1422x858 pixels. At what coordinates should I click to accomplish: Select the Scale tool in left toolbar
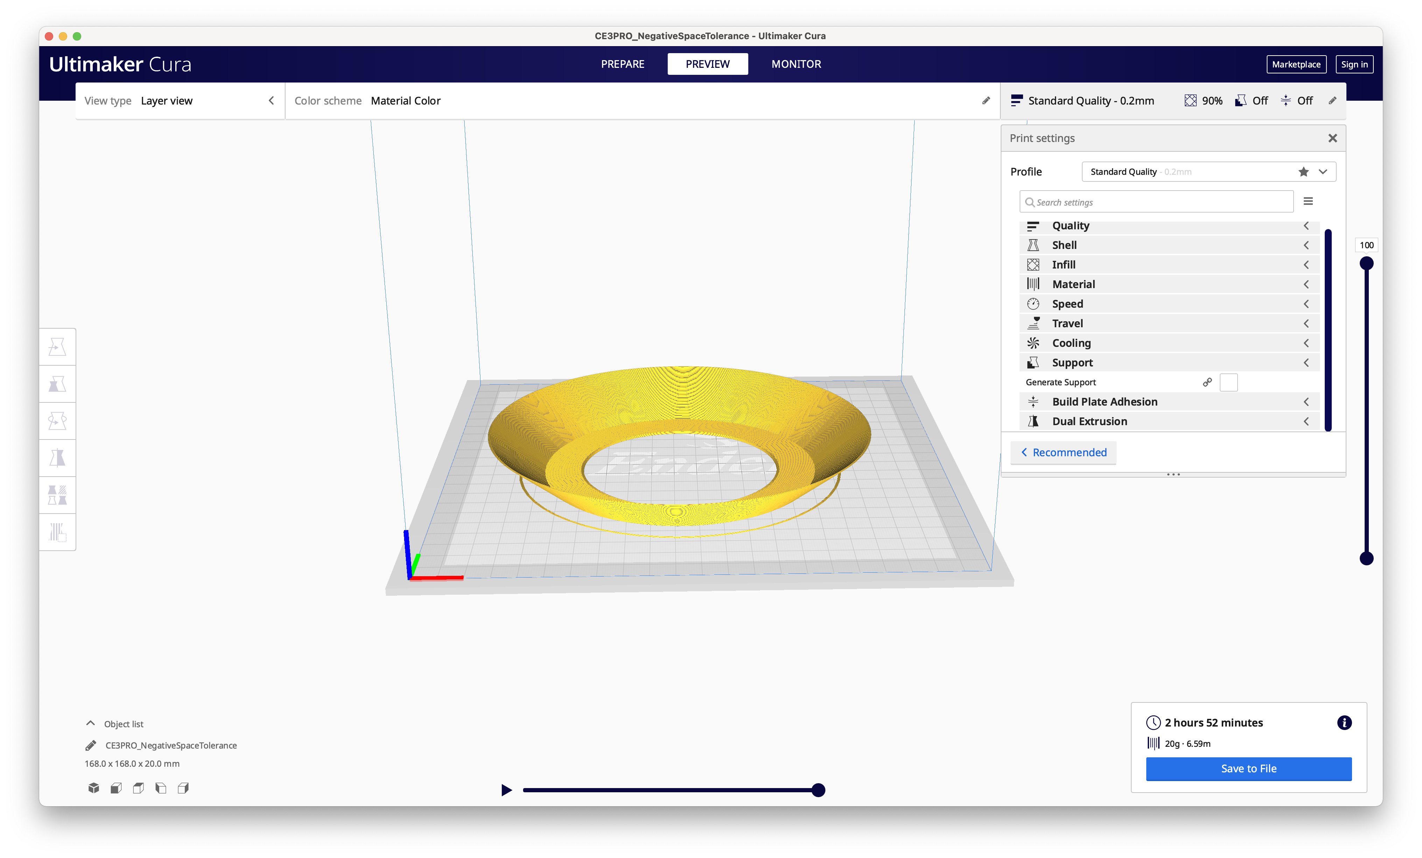(57, 384)
